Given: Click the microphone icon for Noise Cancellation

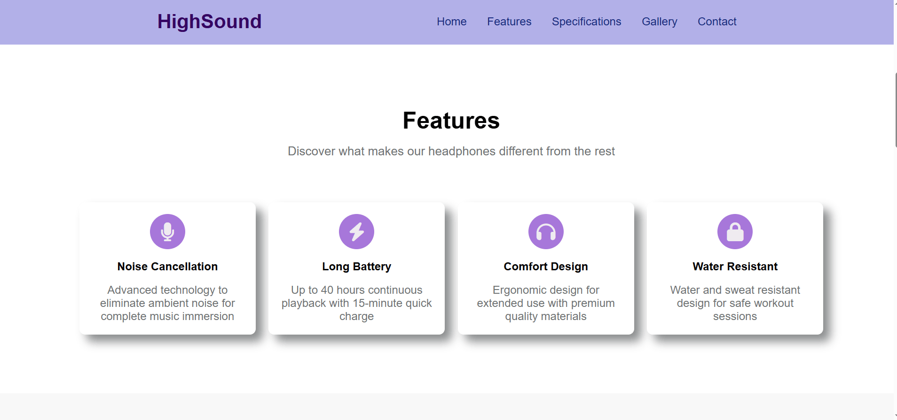Looking at the screenshot, I should pos(167,232).
